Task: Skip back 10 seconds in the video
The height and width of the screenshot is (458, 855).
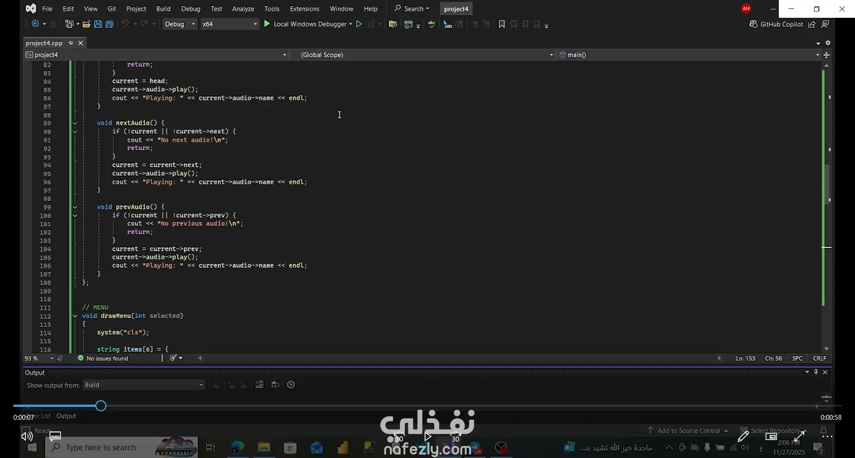Action: pyautogui.click(x=399, y=438)
